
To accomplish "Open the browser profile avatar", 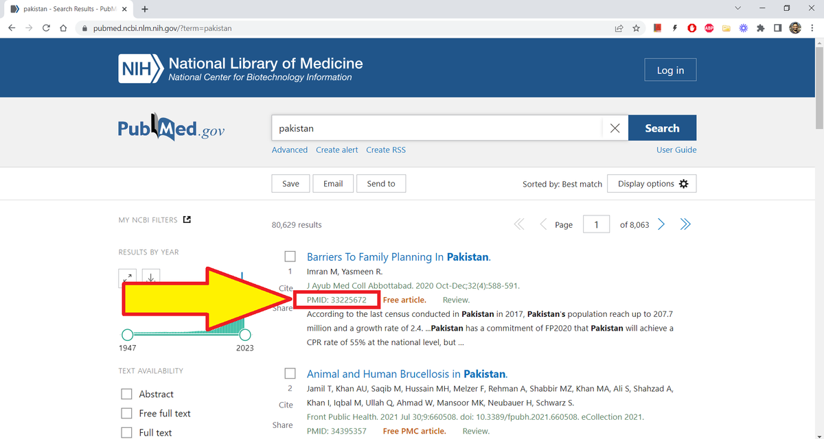I will coord(795,28).
